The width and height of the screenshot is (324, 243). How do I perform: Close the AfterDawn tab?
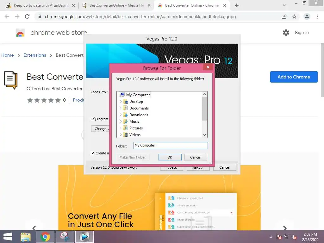point(73,5)
